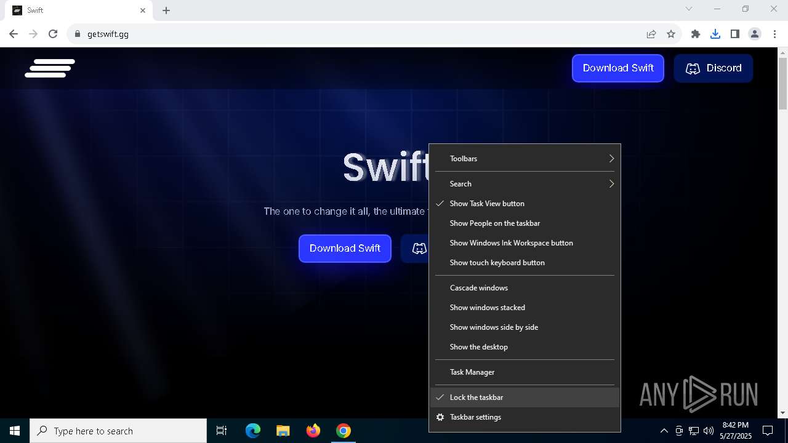Click the Type here to search box

tap(118, 431)
